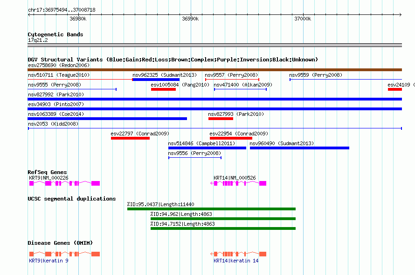The height and width of the screenshot is (275, 415).
Task: Click nsv9559 (Perry2008) variant label
Action: point(316,75)
